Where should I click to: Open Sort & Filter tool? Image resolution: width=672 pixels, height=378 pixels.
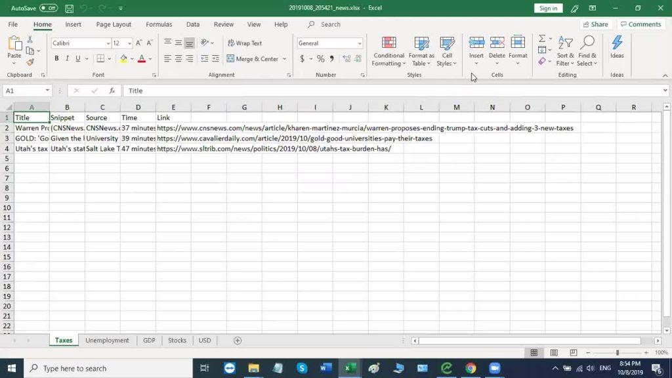pyautogui.click(x=565, y=51)
